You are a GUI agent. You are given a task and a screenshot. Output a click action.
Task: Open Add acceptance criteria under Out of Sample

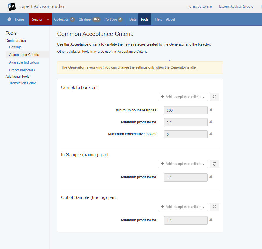[x=183, y=207]
